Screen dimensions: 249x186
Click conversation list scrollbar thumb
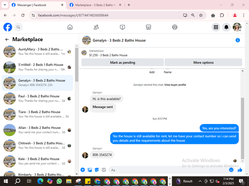[x=77, y=64]
